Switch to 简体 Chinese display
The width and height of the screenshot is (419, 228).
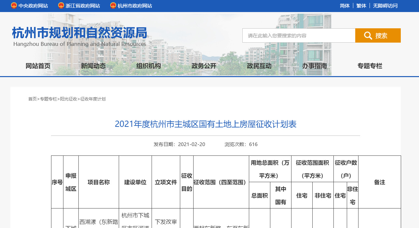pos(345,6)
